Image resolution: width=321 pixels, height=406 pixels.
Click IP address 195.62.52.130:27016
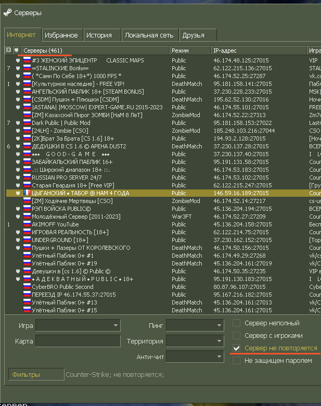(241, 99)
